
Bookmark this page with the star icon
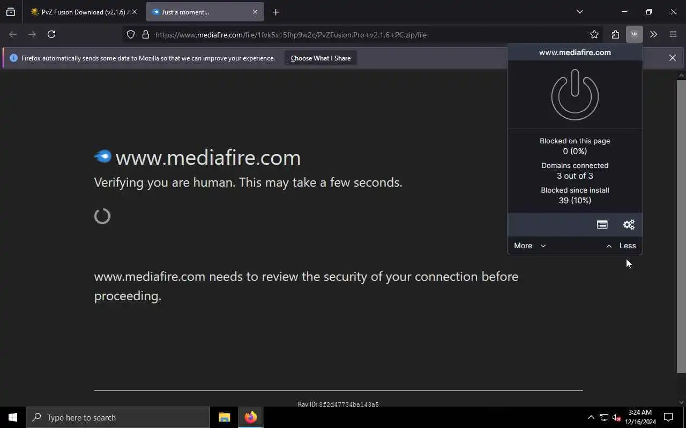(x=594, y=34)
